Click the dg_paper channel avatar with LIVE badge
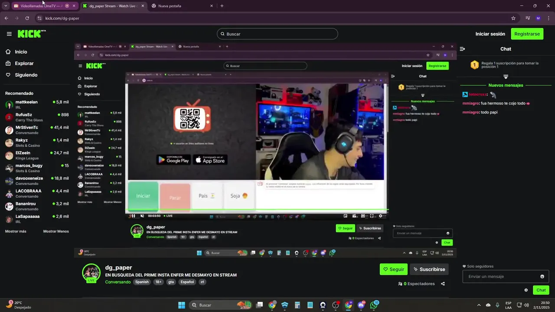 coord(91,273)
